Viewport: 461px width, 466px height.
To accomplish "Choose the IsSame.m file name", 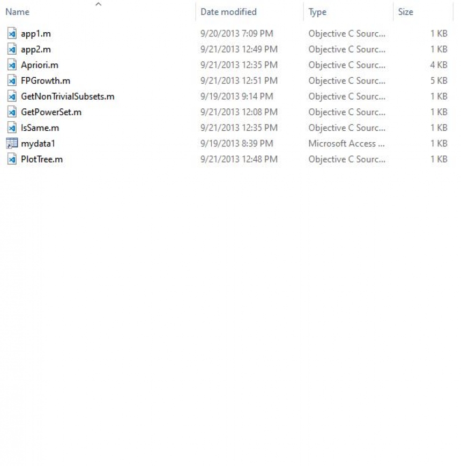I will [x=40, y=128].
